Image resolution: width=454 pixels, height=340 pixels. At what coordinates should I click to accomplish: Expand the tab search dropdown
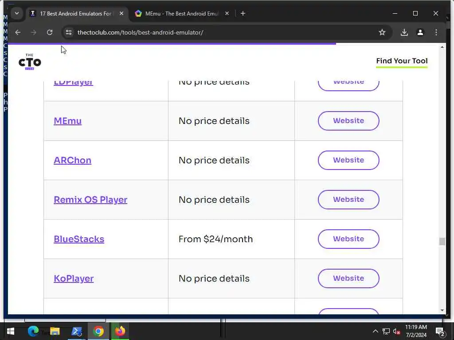tap(17, 13)
